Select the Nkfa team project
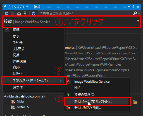This screenshot has height=116, width=143. click(20, 101)
